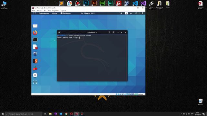The width and height of the screenshot is (207, 116).
Task: Click the Windows Start button
Action: point(3,114)
